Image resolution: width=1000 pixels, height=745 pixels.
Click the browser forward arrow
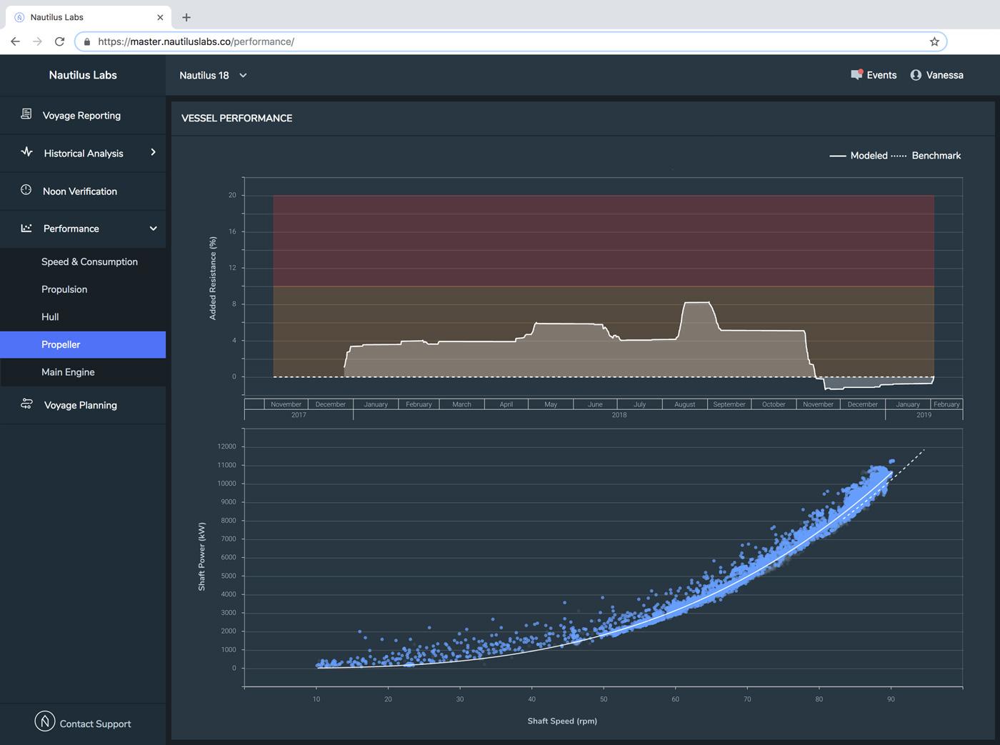[x=37, y=41]
